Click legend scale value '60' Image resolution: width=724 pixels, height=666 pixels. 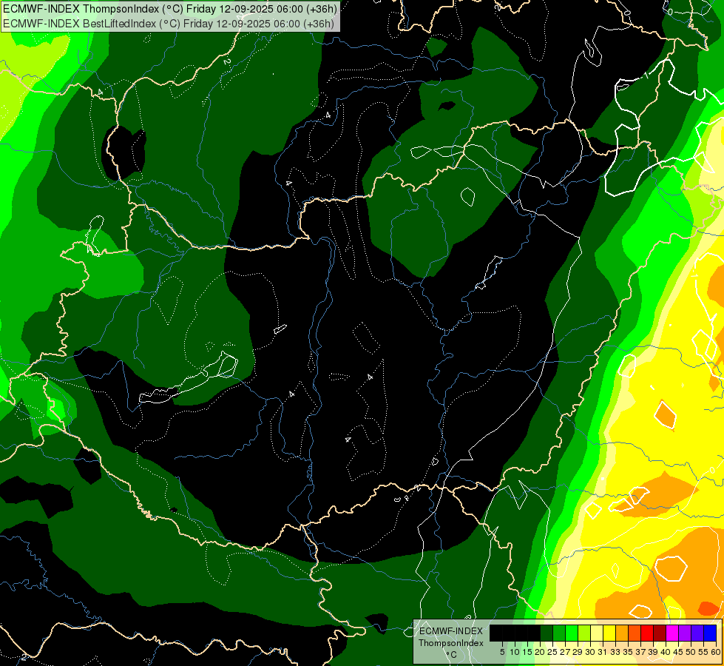(716, 652)
